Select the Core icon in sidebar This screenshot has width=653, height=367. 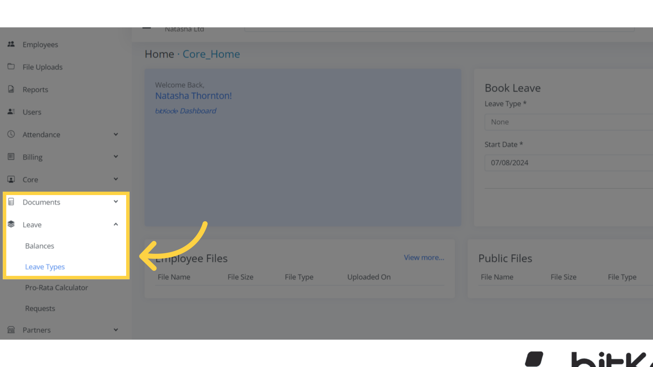11,179
